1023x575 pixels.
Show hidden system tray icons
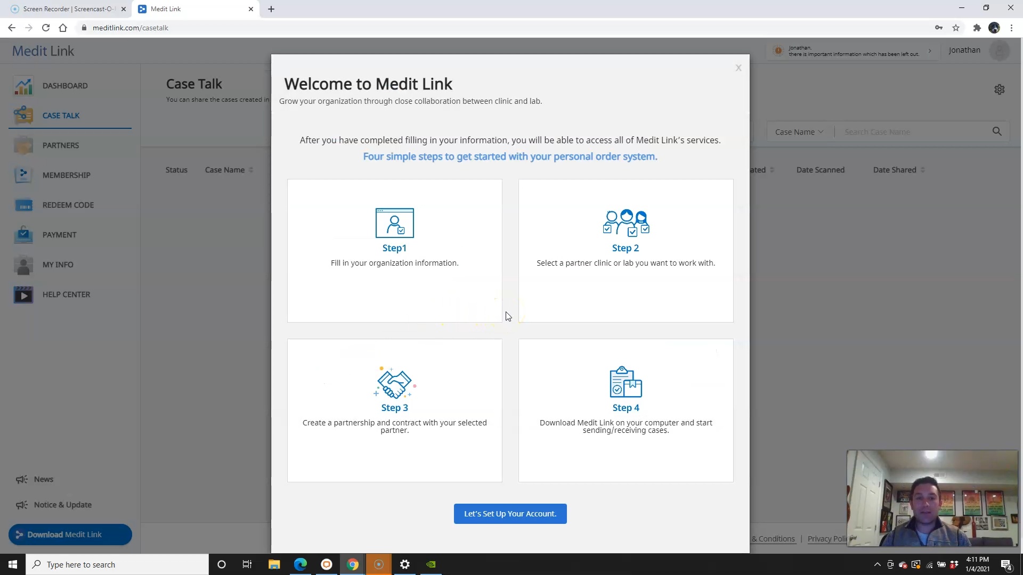(x=878, y=564)
